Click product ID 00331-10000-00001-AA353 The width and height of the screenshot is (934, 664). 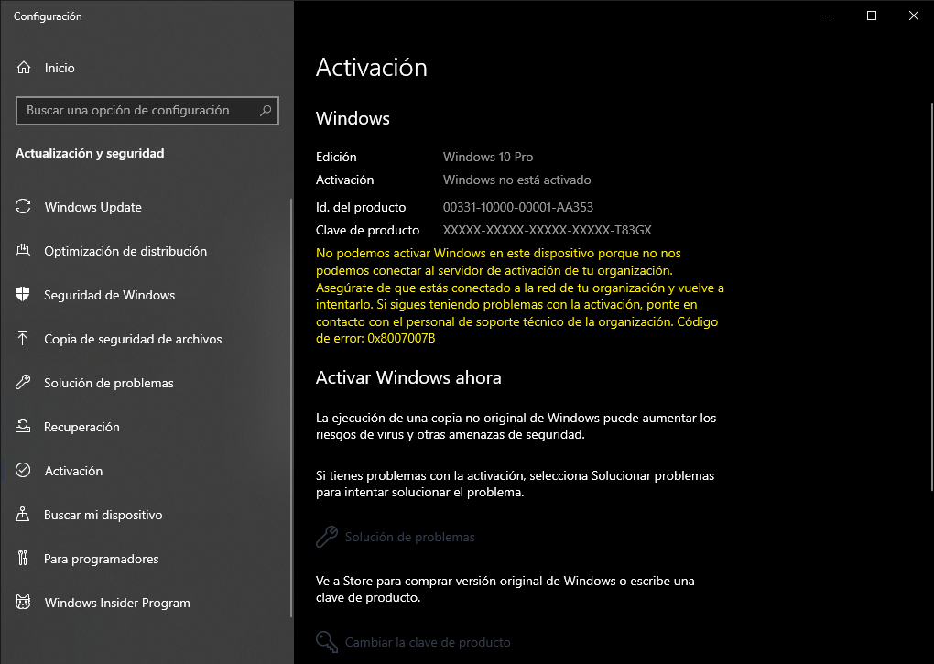[518, 207]
